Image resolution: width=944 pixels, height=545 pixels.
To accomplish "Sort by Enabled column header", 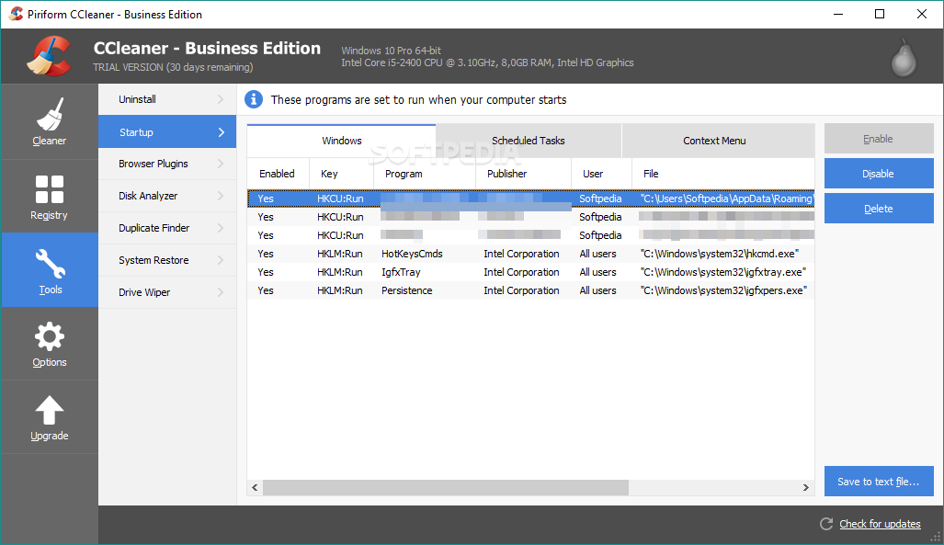I will click(278, 174).
